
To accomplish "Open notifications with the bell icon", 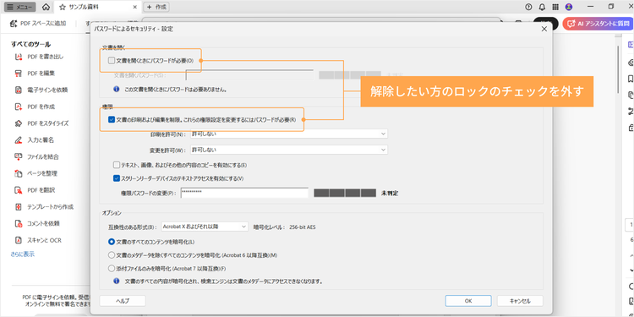I will tap(542, 7).
